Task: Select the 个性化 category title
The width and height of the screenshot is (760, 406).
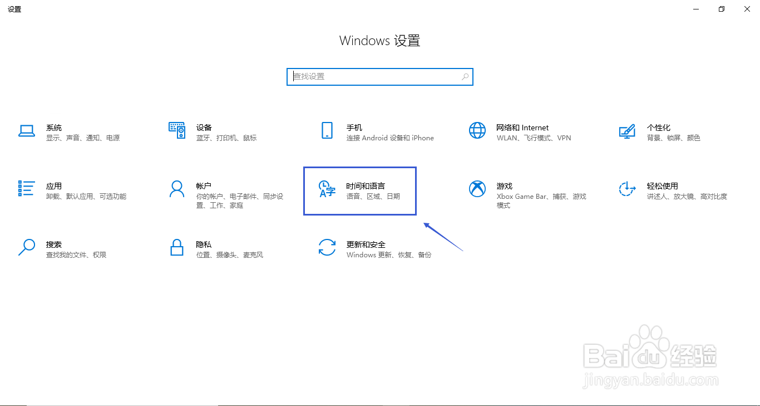Action: click(x=659, y=128)
